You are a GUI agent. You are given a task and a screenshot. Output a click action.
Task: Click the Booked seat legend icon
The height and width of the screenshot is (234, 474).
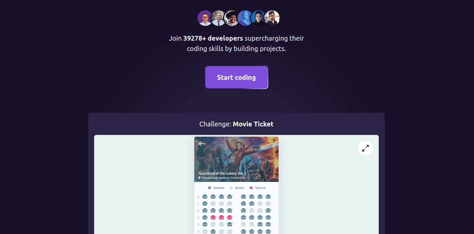[231, 188]
